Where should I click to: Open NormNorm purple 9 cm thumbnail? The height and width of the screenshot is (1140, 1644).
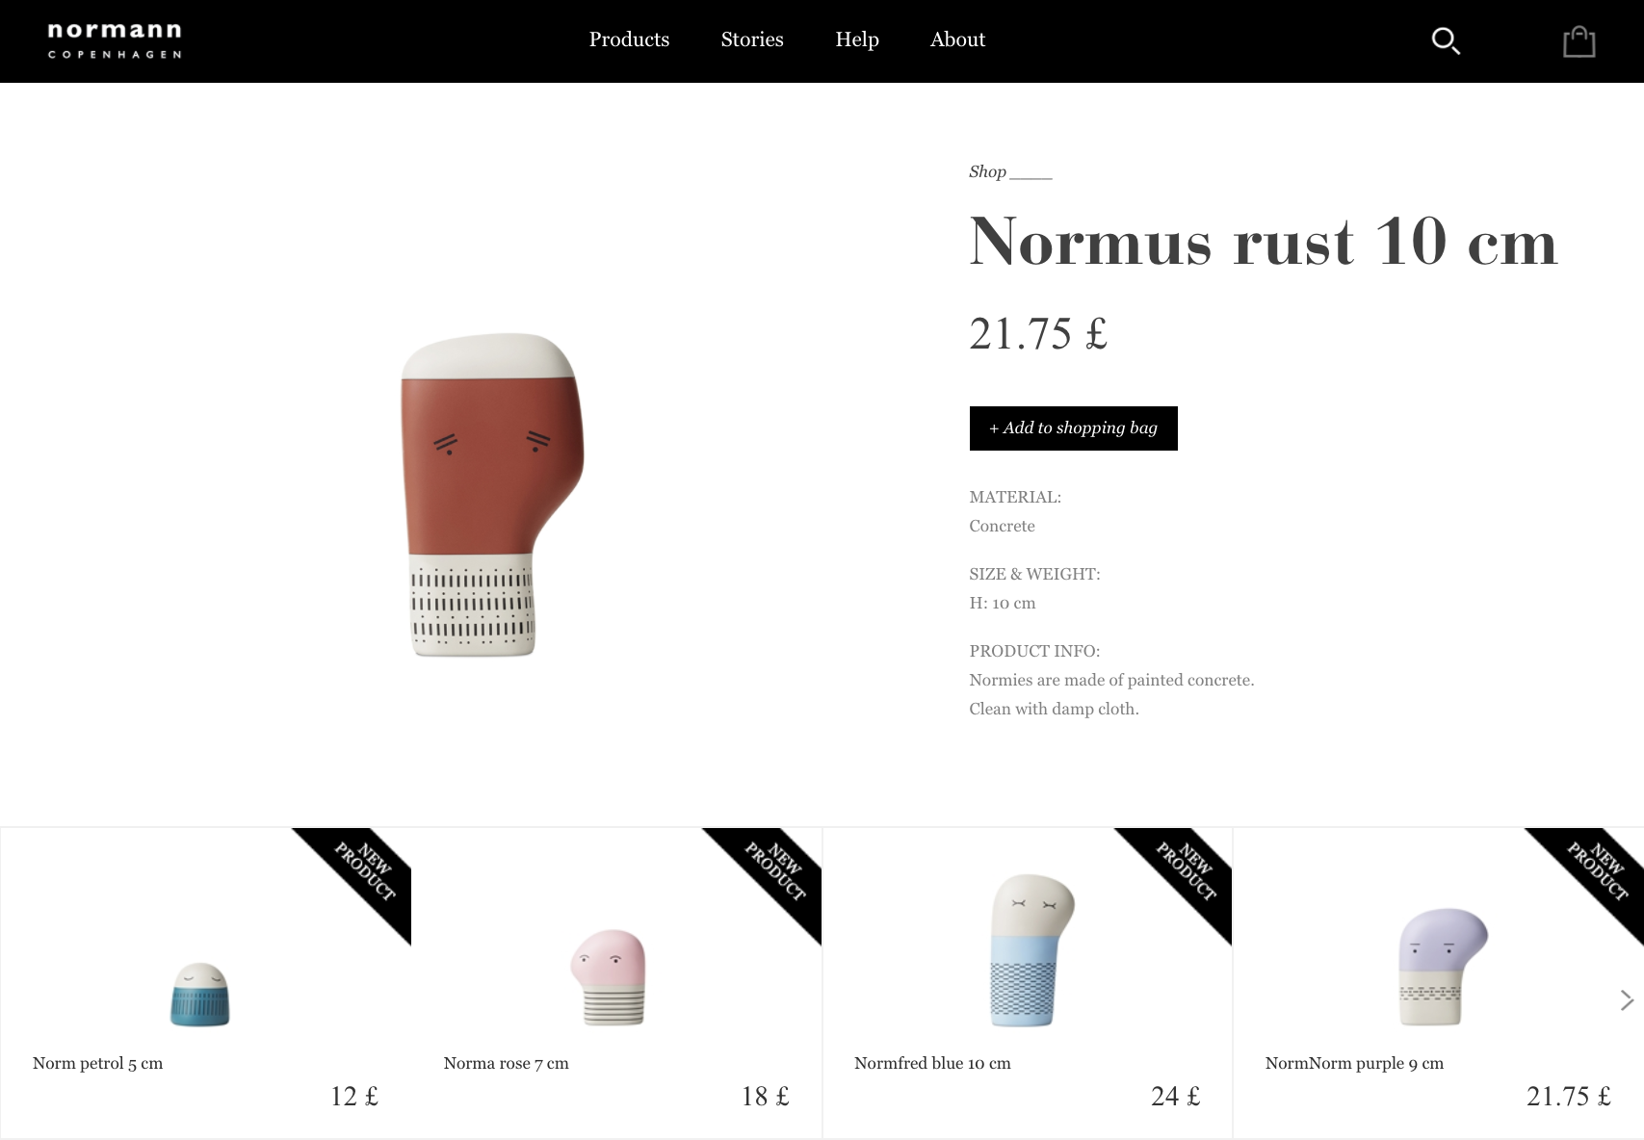[1442, 966]
